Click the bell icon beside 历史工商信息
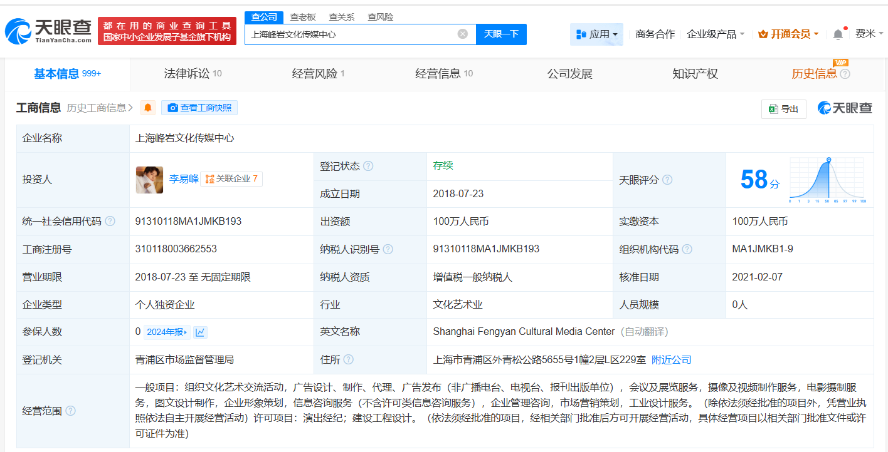888x452 pixels. (x=147, y=107)
